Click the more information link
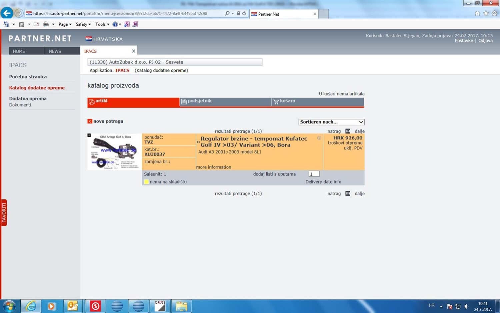 coord(214,167)
